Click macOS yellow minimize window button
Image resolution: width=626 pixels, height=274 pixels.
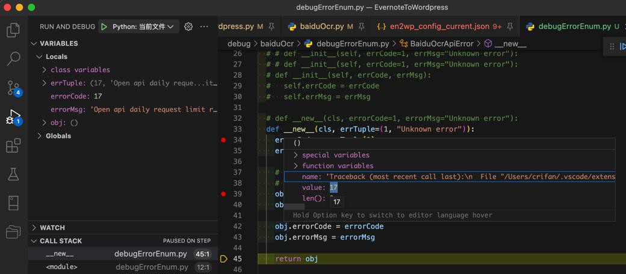pyautogui.click(x=19, y=7)
